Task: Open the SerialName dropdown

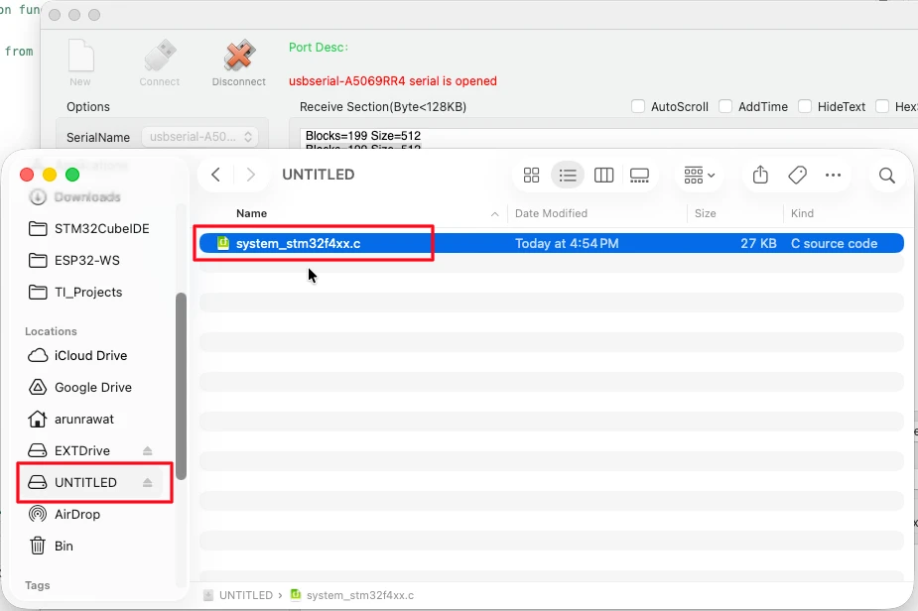Action: [x=200, y=137]
